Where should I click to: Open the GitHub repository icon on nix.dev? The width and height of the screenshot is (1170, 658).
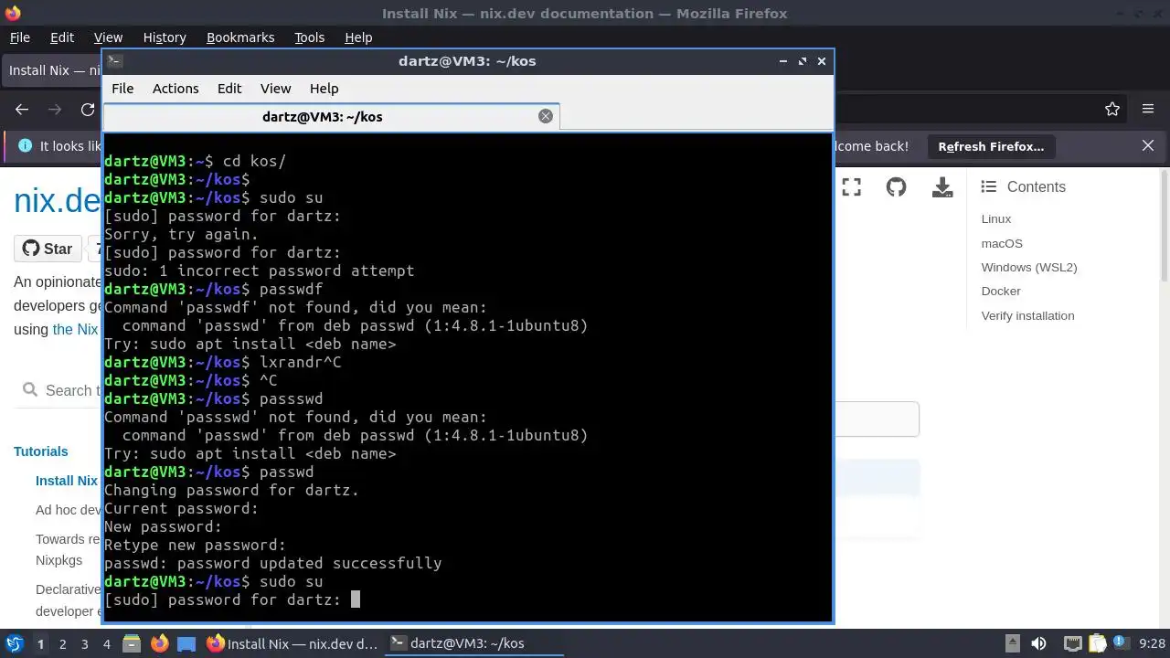pos(896,187)
